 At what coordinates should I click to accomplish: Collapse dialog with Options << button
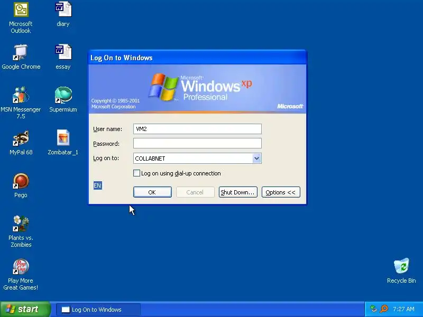(x=281, y=192)
